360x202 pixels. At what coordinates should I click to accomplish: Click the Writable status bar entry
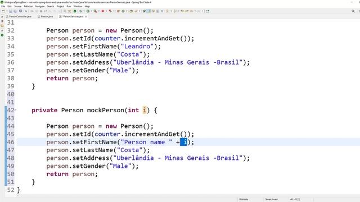[x=244, y=199]
